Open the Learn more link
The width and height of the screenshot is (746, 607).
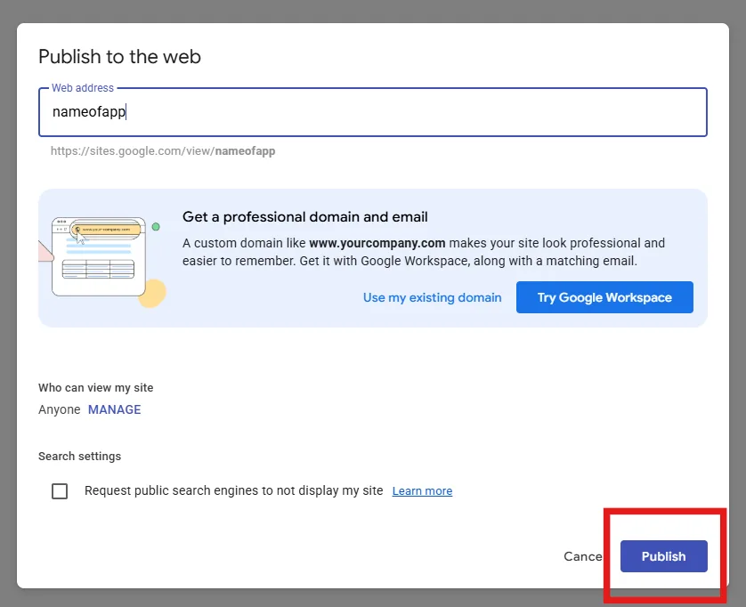(x=422, y=491)
